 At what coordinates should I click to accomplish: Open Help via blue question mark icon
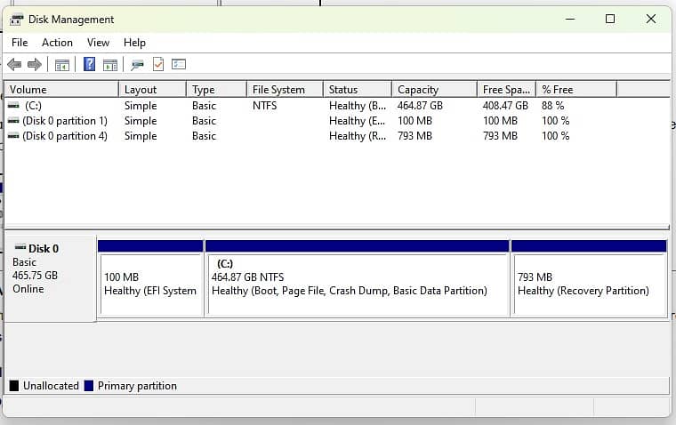pyautogui.click(x=89, y=64)
